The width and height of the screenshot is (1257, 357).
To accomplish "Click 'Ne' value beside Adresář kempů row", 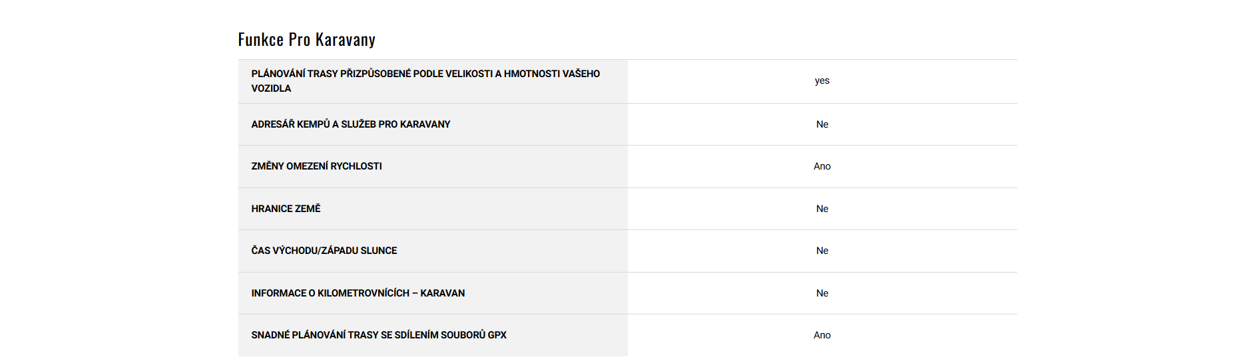I will 822,124.
